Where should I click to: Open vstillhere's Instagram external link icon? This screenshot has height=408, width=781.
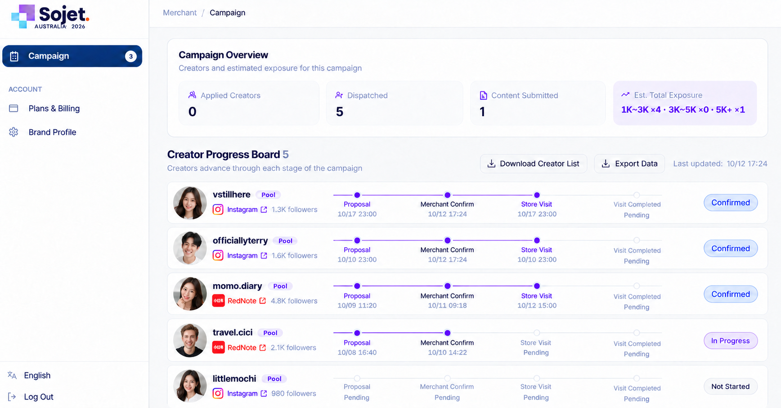[264, 209]
